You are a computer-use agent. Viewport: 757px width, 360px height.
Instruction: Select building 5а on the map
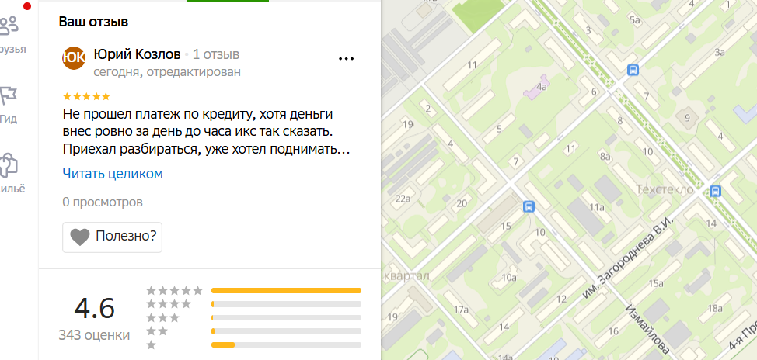tap(634, 19)
